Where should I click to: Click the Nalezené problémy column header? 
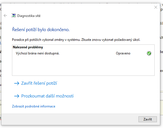coord(28,47)
